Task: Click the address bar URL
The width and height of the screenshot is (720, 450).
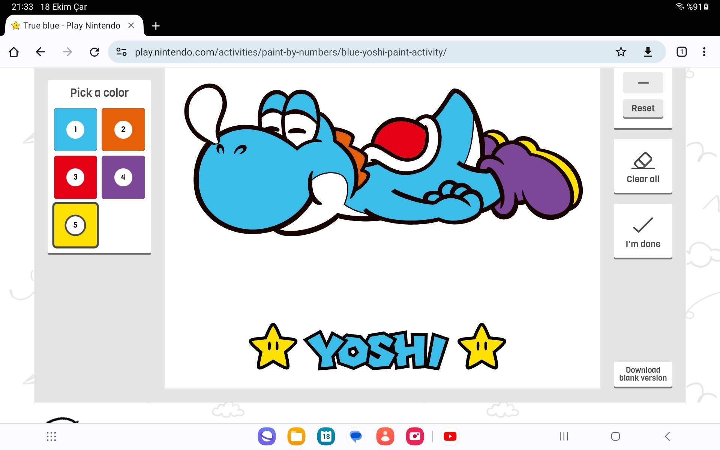Action: (x=291, y=52)
